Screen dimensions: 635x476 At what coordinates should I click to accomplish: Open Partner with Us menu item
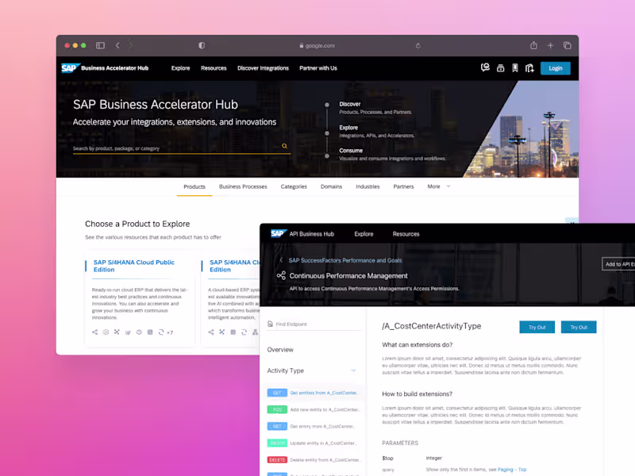pos(318,68)
